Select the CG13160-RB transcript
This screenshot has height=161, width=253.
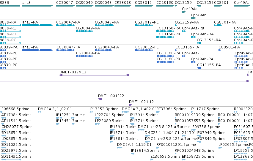pos(165,37)
